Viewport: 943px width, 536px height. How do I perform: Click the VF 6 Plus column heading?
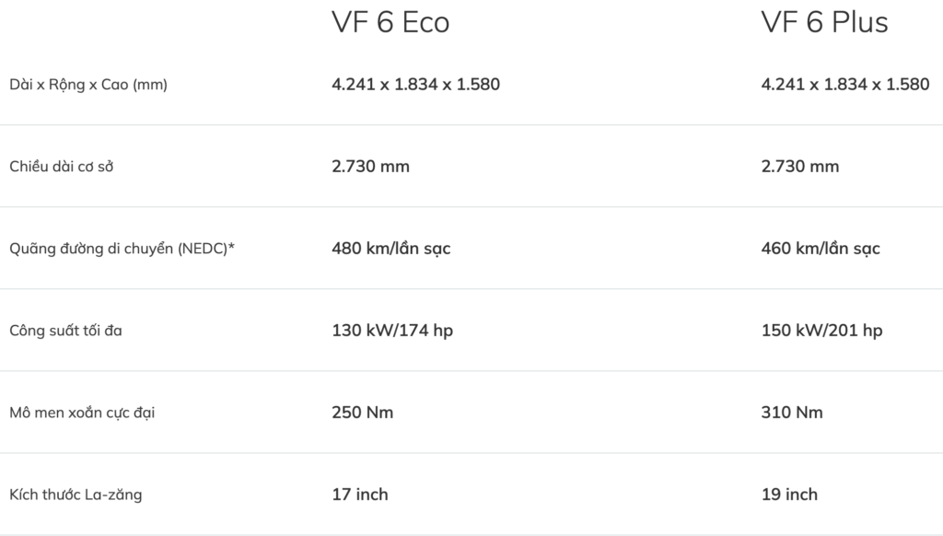(824, 23)
